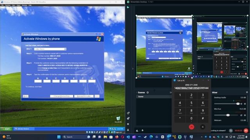Click confirmation ID field D

click(x=65, y=81)
